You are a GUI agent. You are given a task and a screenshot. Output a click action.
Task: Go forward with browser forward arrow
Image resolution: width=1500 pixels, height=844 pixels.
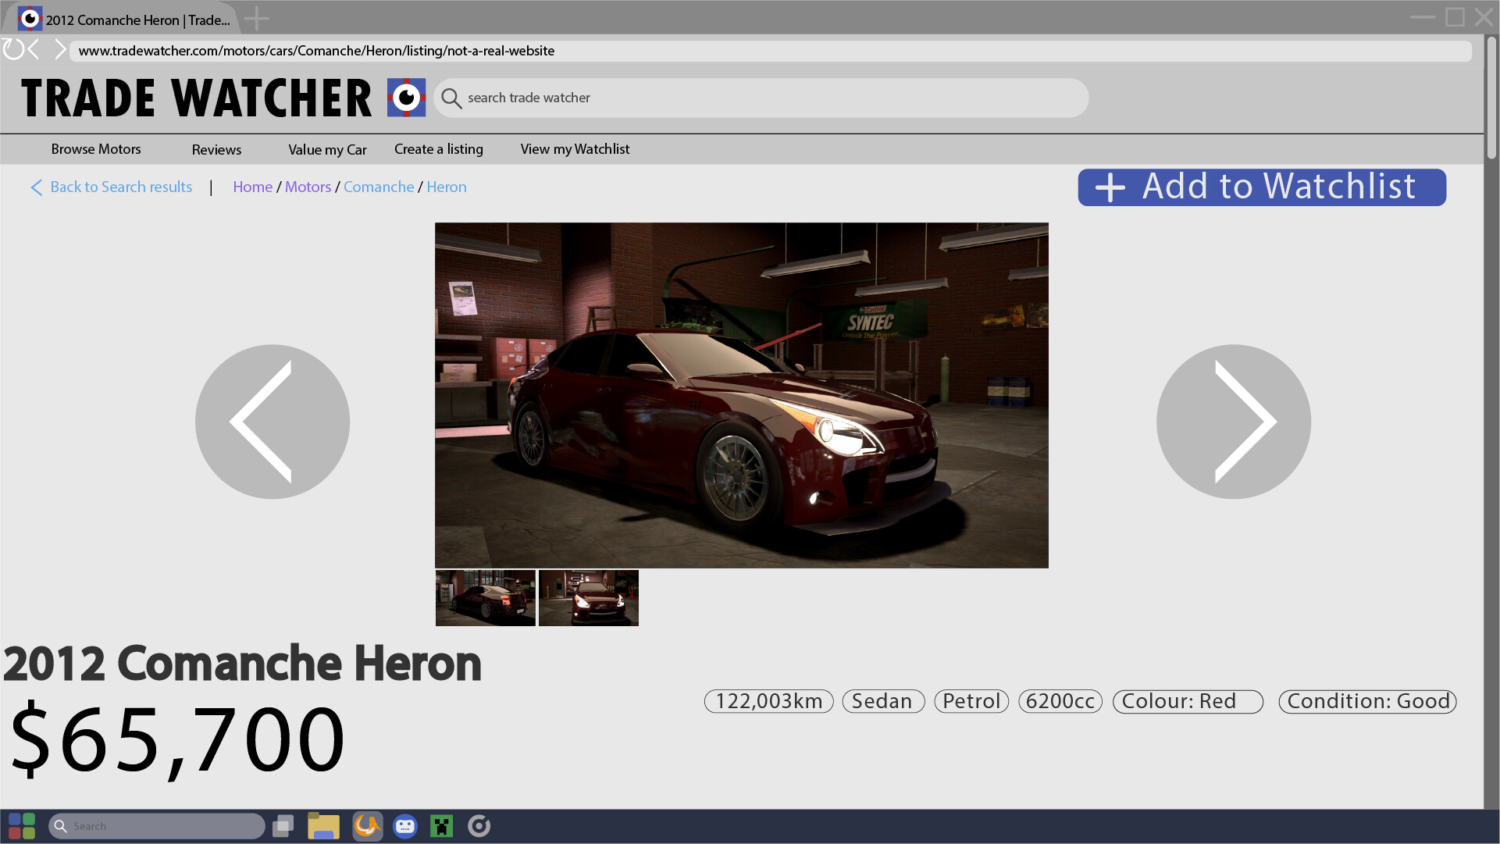60,50
